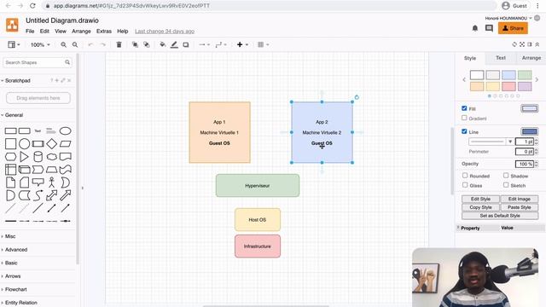
Task: Click Set as Default Style button
Action: (x=500, y=216)
